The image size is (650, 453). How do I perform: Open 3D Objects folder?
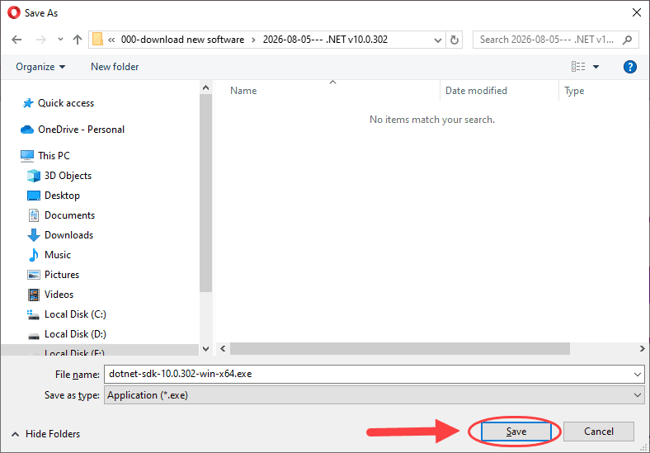point(68,176)
